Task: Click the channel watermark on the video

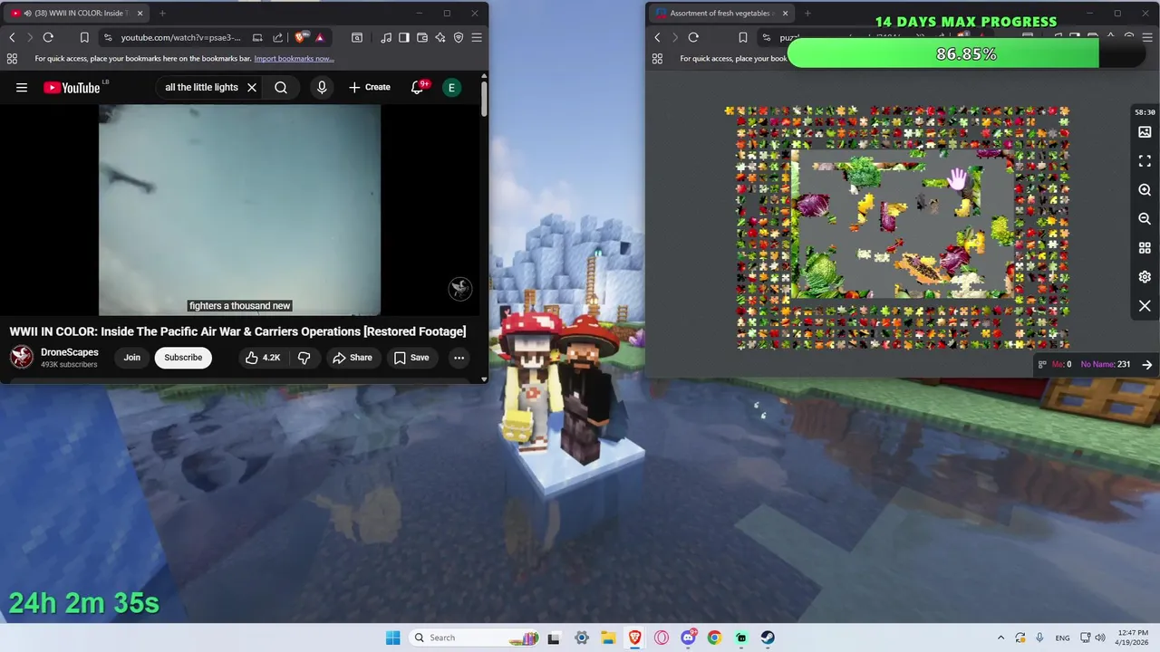Action: [460, 289]
